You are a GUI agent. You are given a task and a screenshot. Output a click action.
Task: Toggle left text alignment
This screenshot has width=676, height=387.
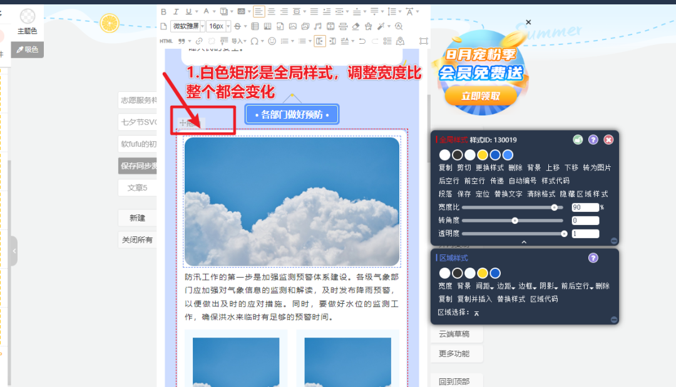[259, 12]
